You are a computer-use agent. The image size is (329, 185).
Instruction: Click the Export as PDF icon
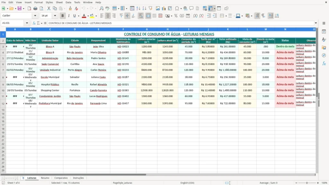point(29,8)
